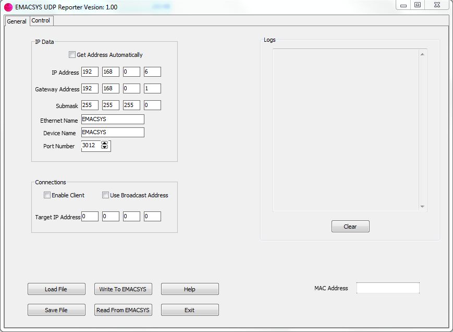This screenshot has width=453, height=332.
Task: Click the Ethernet Name text field
Action: (113, 120)
